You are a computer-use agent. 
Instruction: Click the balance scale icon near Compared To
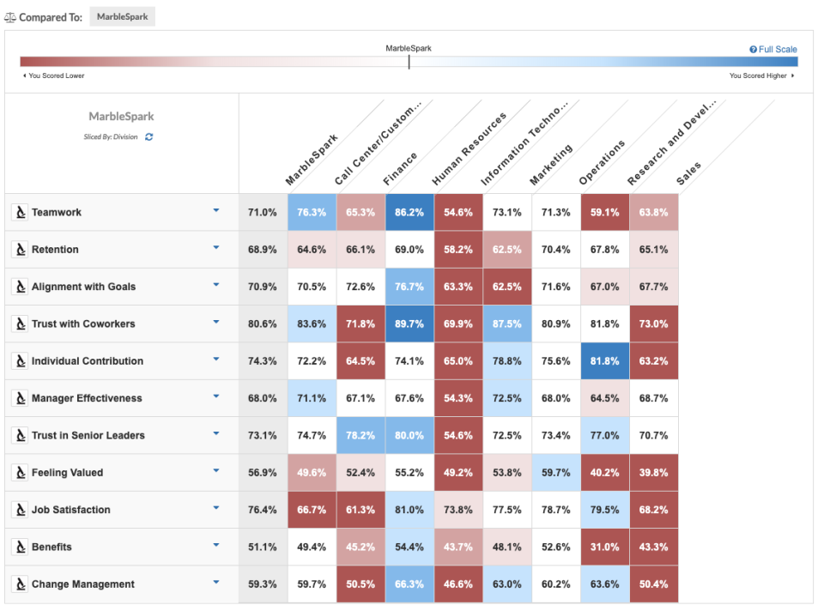[10, 17]
